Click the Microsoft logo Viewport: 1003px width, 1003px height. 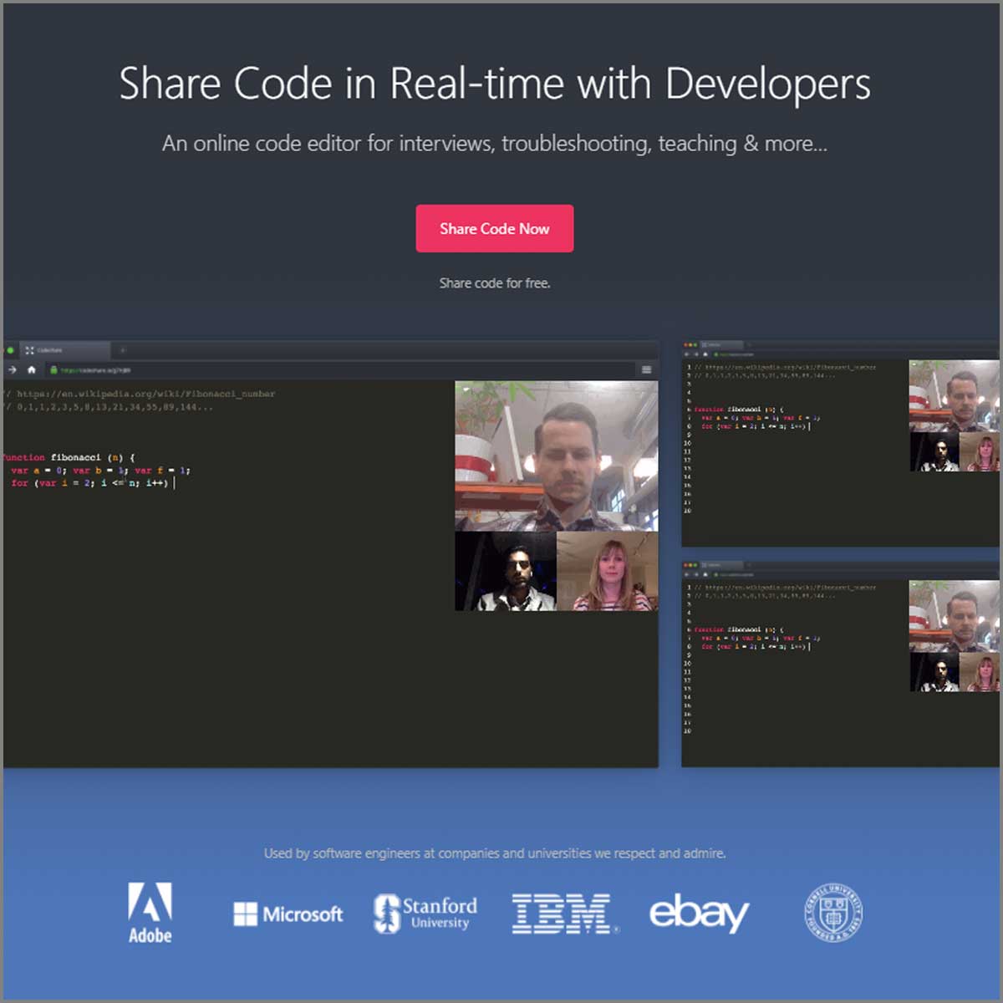point(288,914)
